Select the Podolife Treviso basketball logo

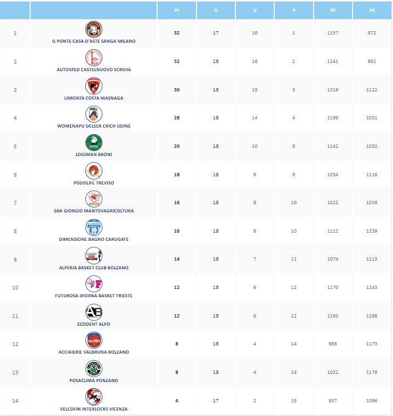coord(94,171)
